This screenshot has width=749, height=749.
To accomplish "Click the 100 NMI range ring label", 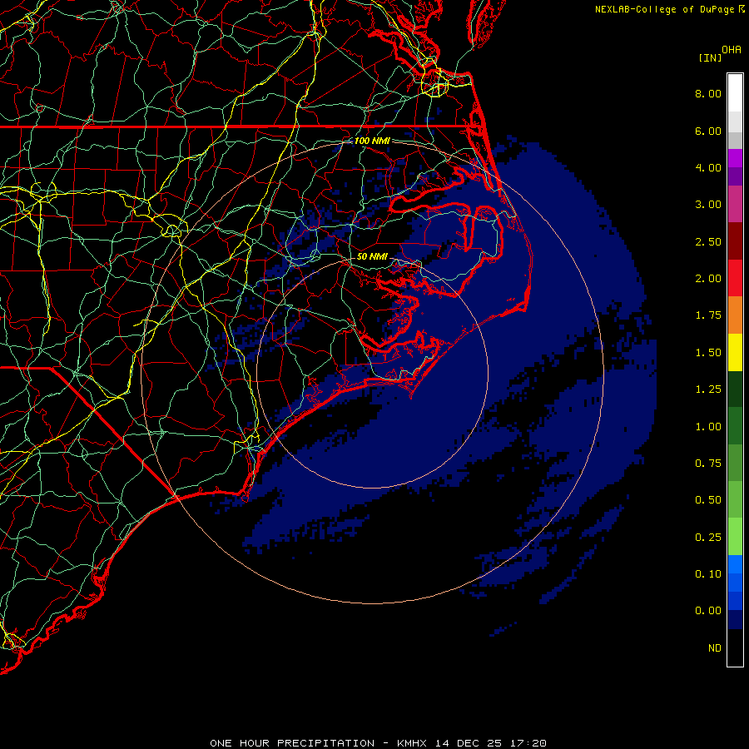I will pyautogui.click(x=372, y=141).
